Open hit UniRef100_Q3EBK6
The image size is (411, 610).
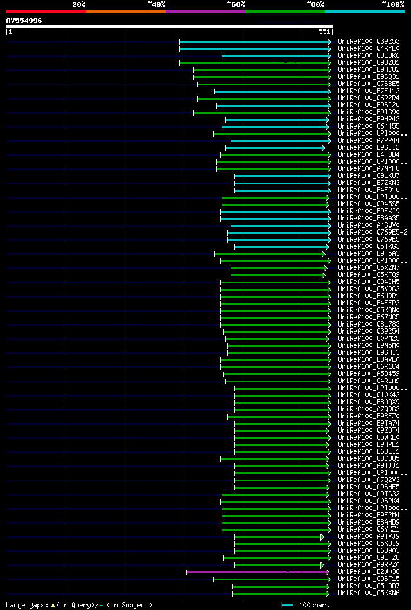[369, 56]
